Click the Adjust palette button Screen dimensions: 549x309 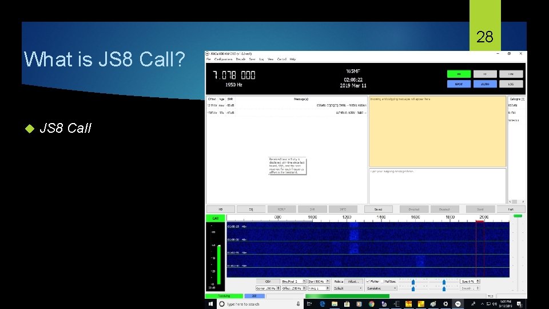[353, 282]
